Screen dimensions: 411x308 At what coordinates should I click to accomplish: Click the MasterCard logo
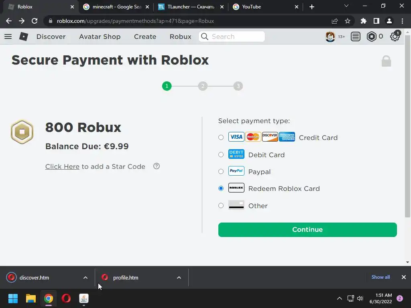point(253,137)
